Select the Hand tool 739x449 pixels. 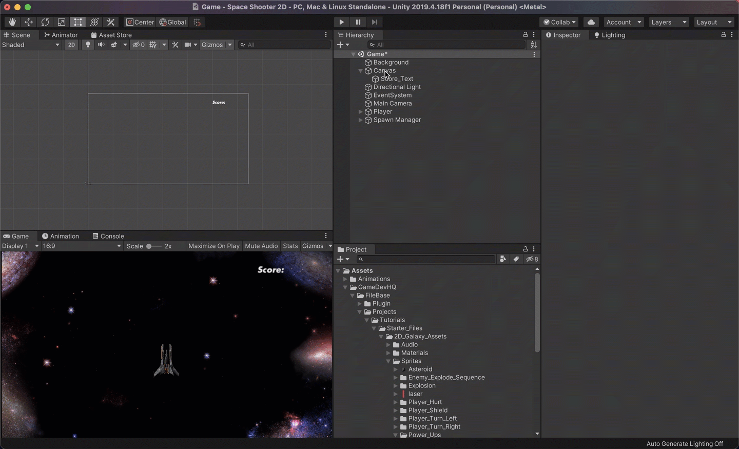tap(12, 22)
